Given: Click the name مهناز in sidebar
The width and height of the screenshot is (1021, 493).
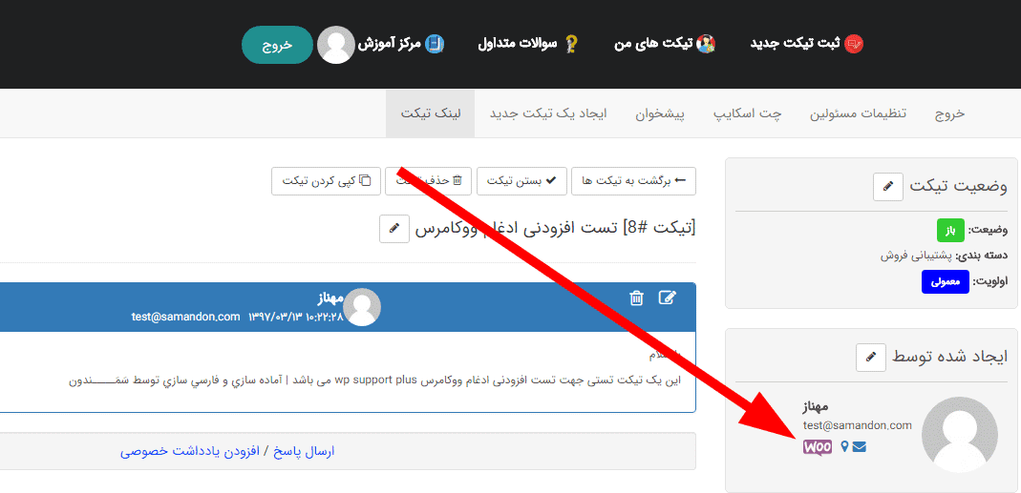Looking at the screenshot, I should pos(816,406).
